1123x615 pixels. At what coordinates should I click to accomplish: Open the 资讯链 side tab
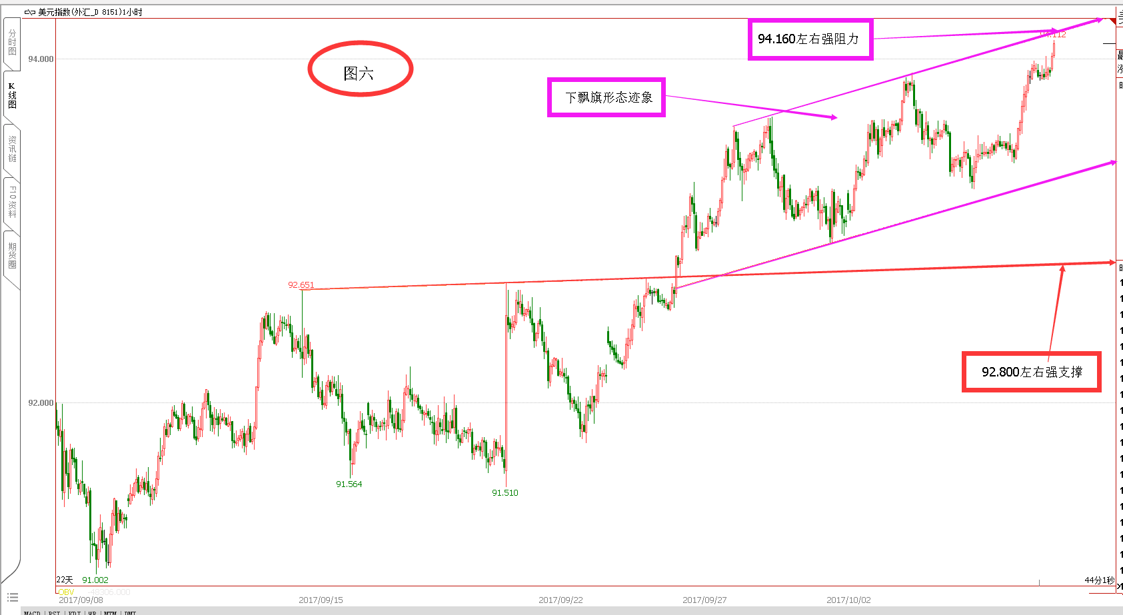coord(12,149)
